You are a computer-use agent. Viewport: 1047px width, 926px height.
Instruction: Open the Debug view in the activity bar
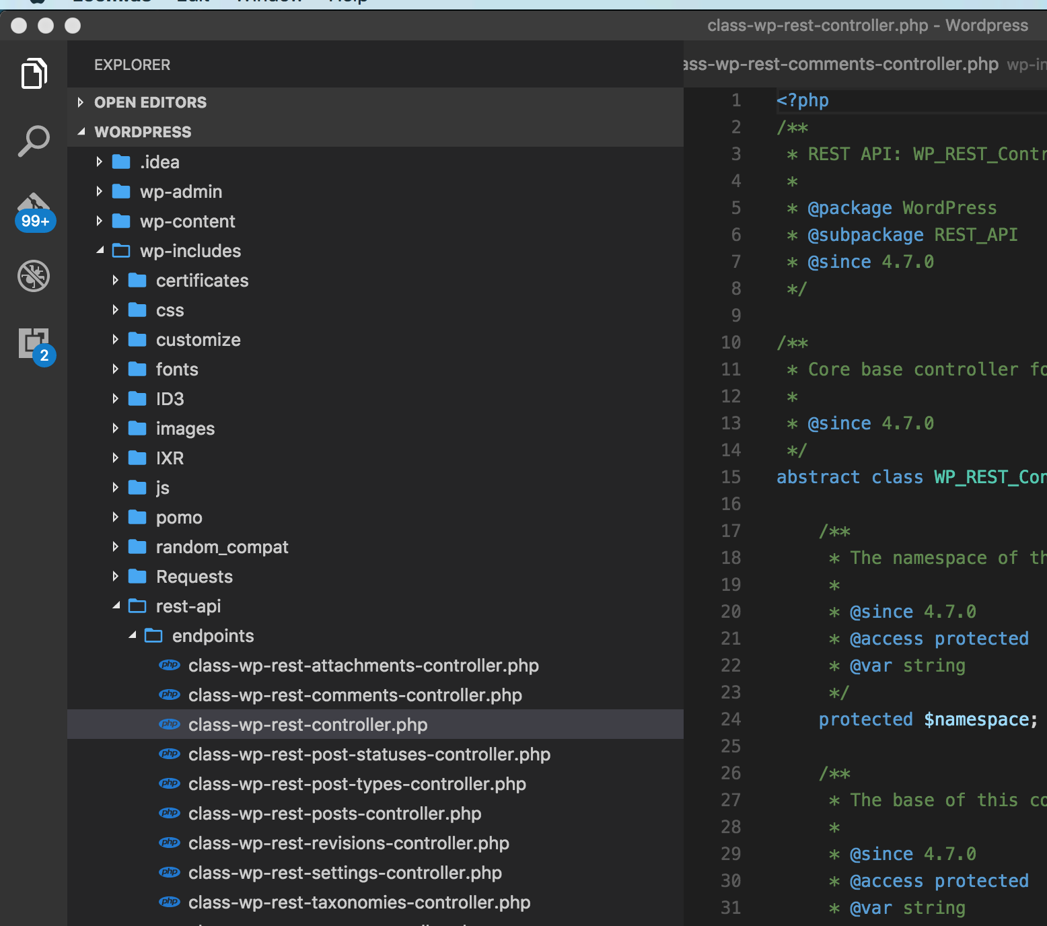click(34, 276)
